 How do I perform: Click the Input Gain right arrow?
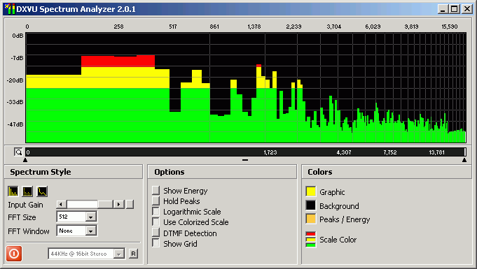coord(118,204)
